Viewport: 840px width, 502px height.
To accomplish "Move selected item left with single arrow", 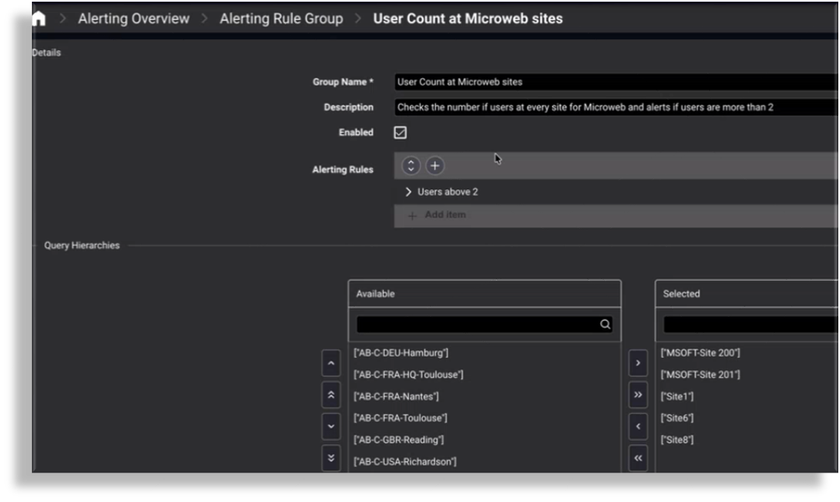I will [x=638, y=427].
